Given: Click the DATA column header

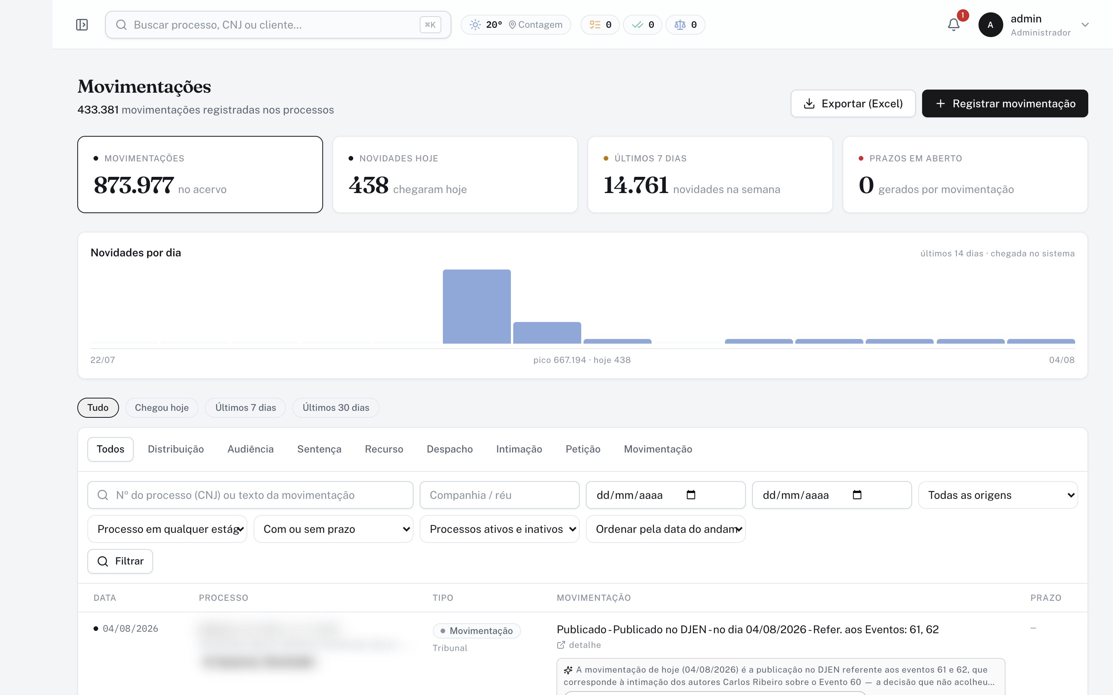Looking at the screenshot, I should click(105, 598).
